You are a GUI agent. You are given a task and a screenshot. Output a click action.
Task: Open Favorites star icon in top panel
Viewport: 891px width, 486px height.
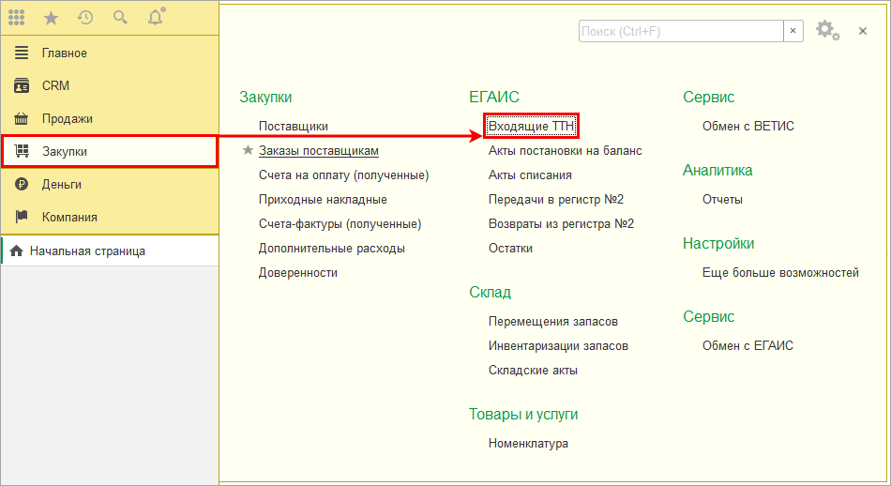[52, 18]
